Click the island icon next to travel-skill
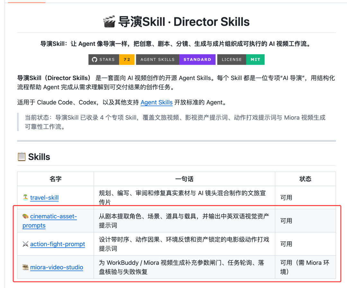Viewport: 347px width, 288px height. click(25, 197)
